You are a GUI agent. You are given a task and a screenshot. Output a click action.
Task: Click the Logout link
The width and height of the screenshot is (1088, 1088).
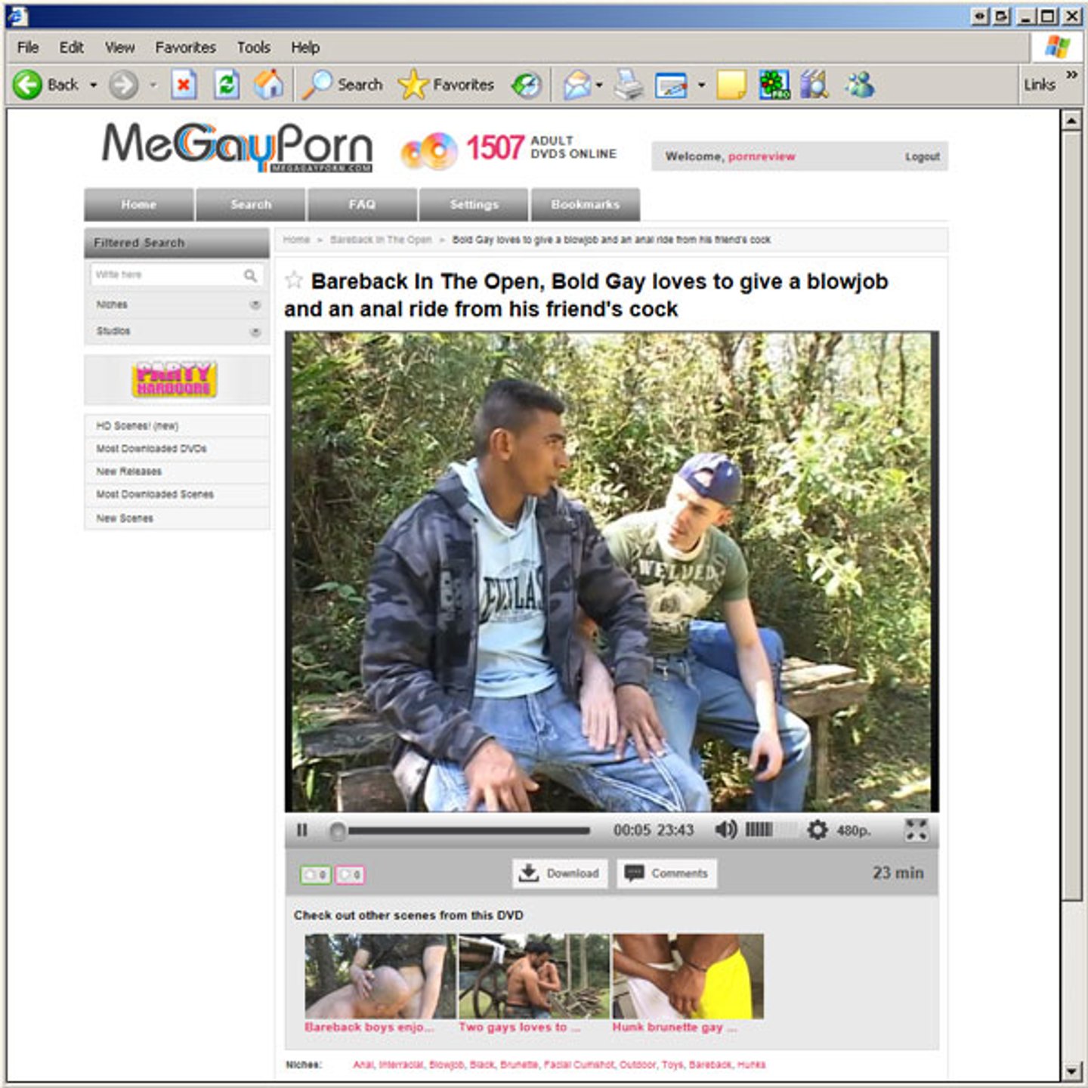coord(922,156)
